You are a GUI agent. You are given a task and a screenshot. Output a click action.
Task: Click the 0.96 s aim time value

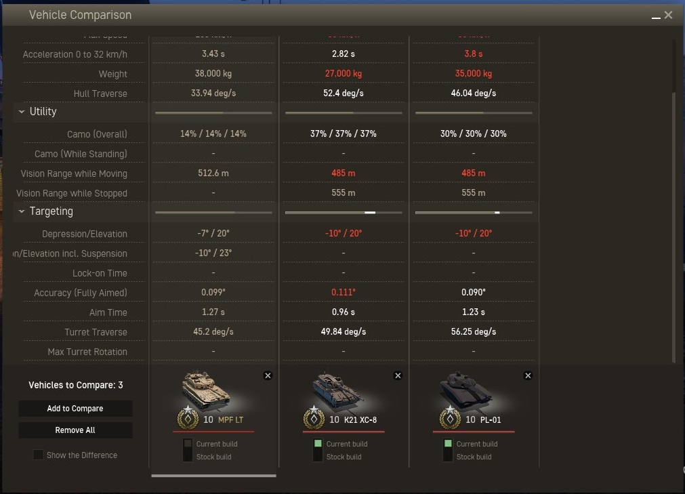[344, 312]
